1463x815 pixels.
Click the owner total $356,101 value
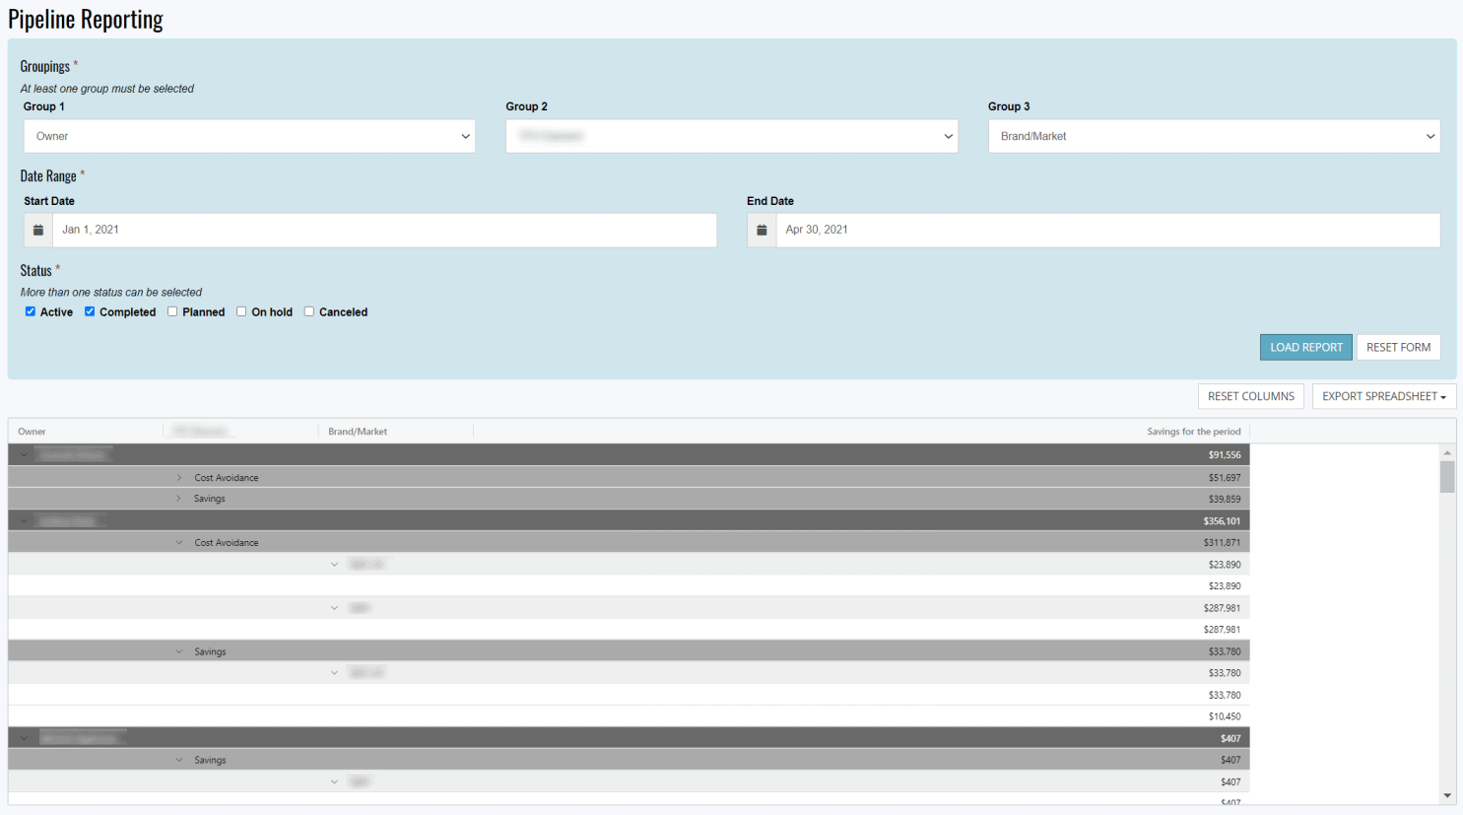1222,520
